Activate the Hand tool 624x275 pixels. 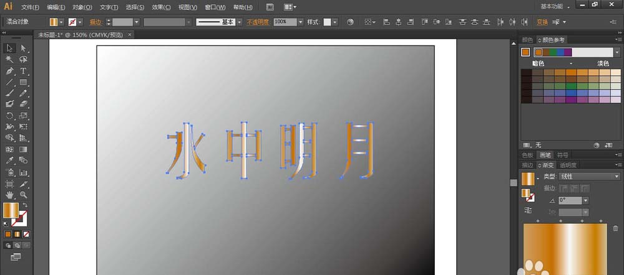tap(10, 195)
